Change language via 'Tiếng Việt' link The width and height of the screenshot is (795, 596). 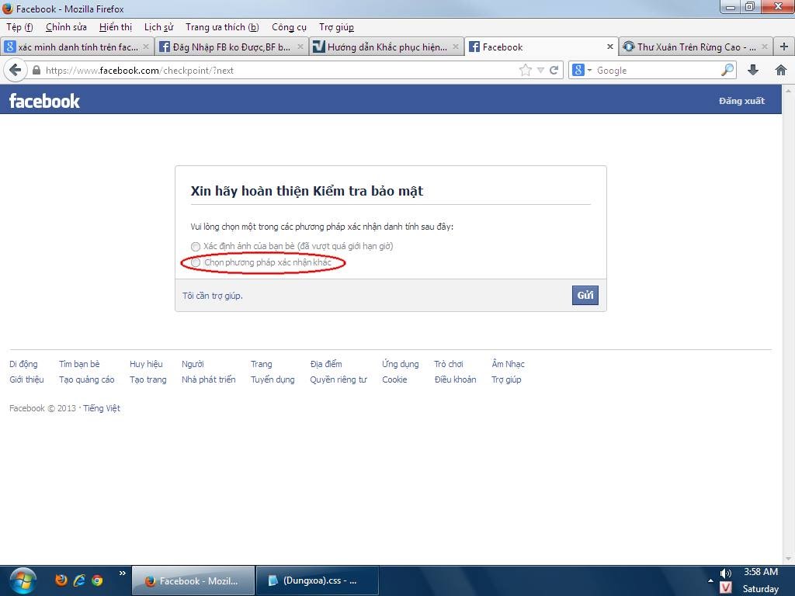102,408
